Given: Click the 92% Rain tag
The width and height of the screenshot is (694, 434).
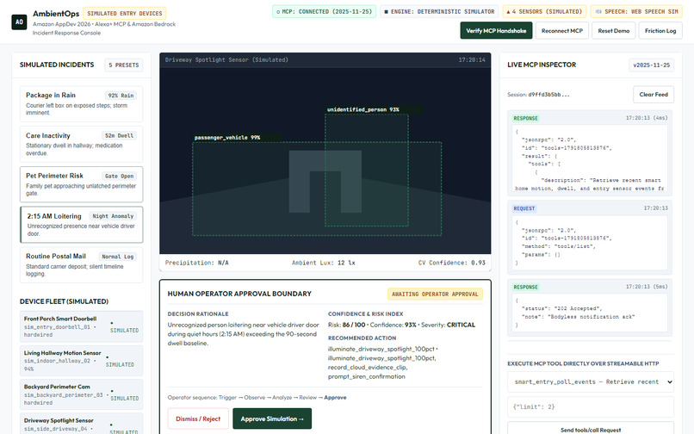Looking at the screenshot, I should click(121, 96).
